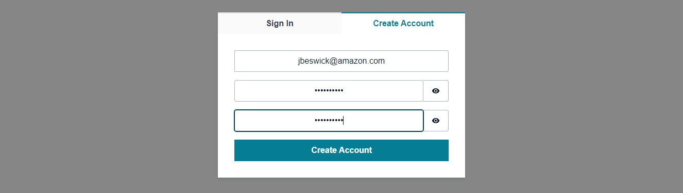Open the Sign In form tab
The width and height of the screenshot is (683, 193).
tap(280, 23)
